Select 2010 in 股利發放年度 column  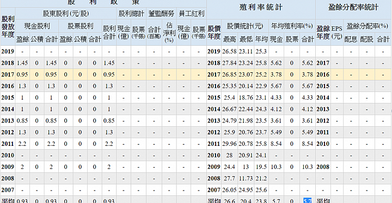pos(8,155)
